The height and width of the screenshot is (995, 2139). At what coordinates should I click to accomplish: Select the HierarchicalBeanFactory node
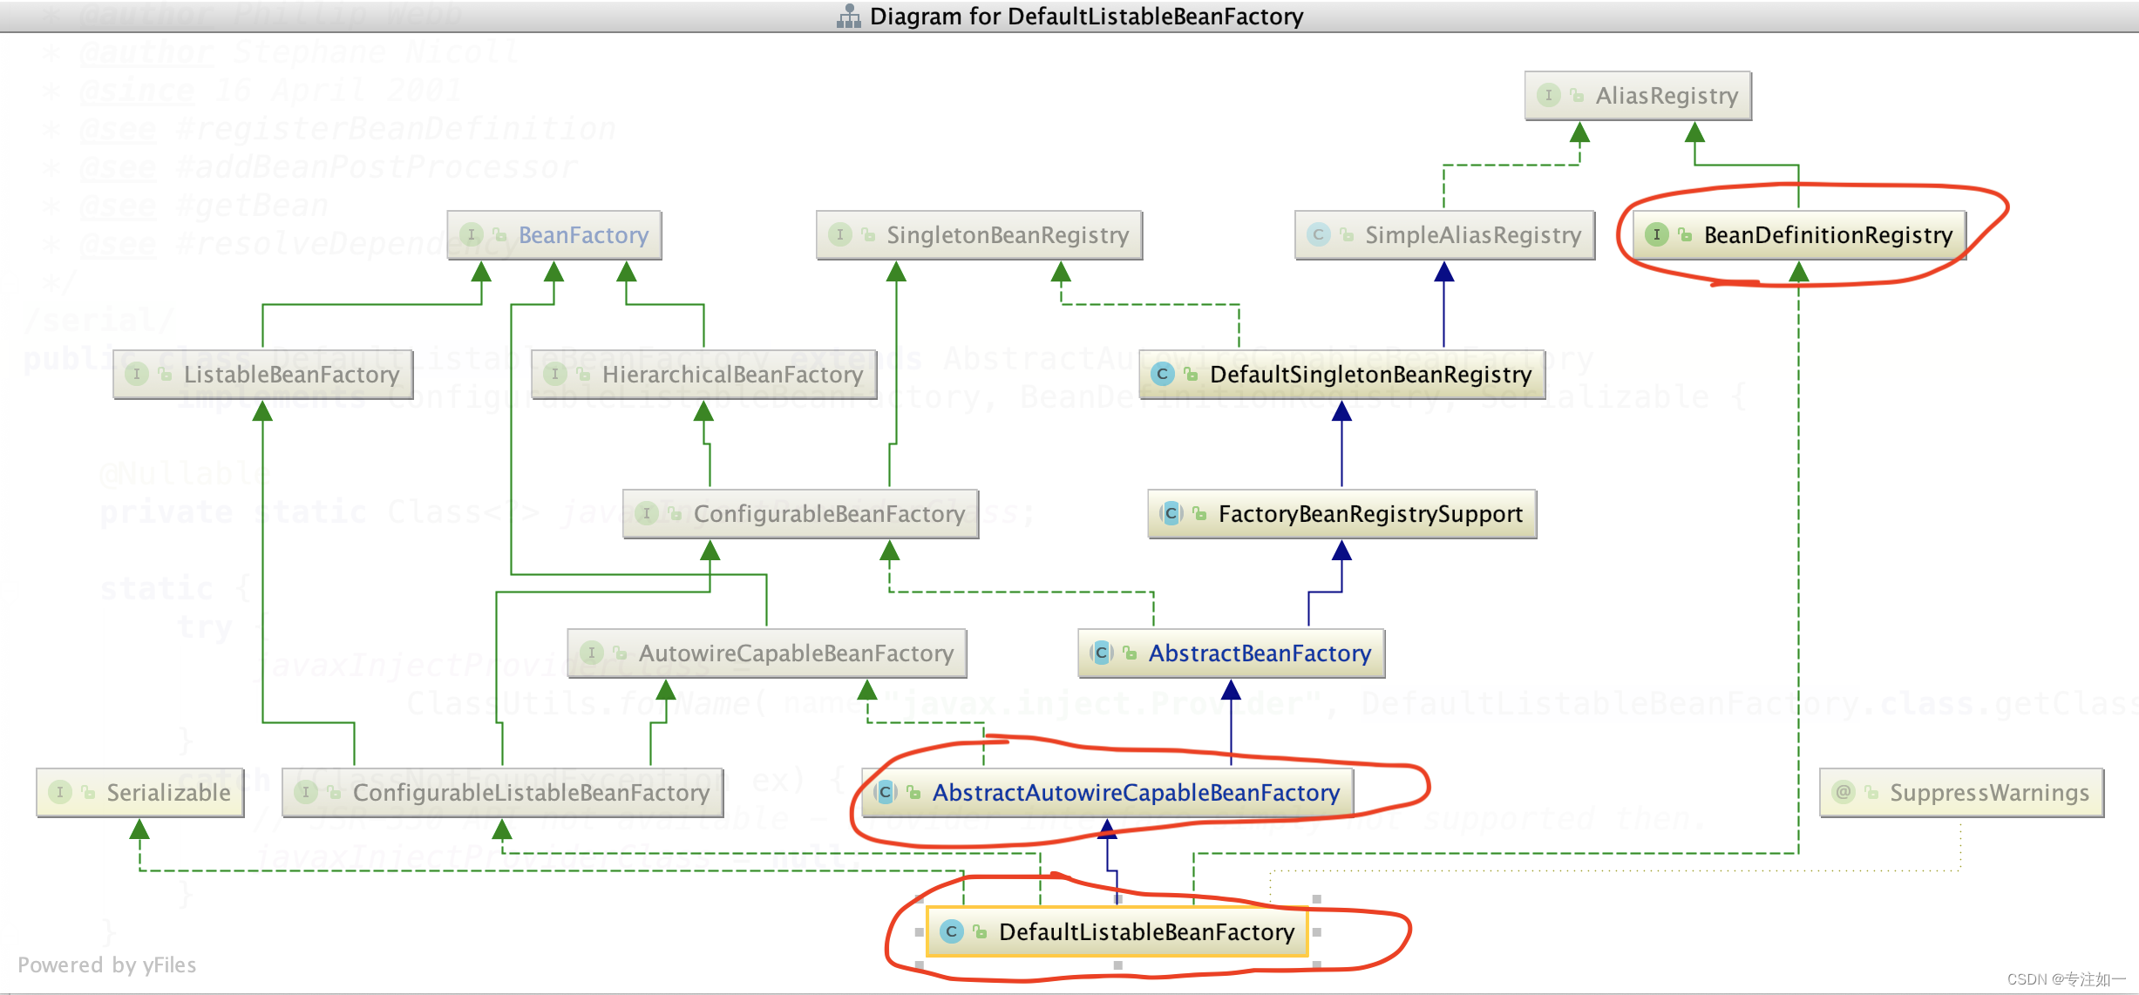[704, 375]
